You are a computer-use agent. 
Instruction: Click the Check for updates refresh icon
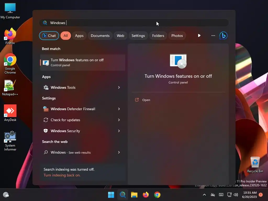pos(46,120)
